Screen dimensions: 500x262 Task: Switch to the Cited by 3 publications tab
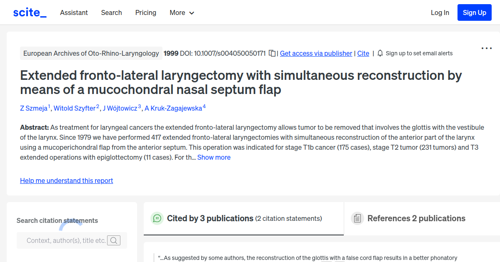(210, 218)
